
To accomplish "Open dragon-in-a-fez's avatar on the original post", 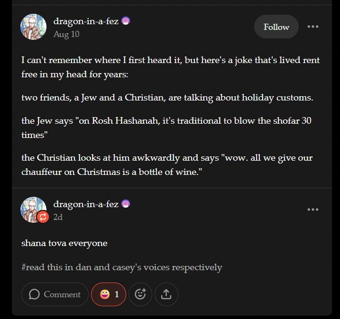I will (33, 27).
